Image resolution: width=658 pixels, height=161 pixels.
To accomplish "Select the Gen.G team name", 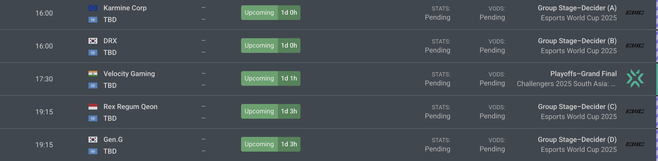I will pyautogui.click(x=113, y=140).
